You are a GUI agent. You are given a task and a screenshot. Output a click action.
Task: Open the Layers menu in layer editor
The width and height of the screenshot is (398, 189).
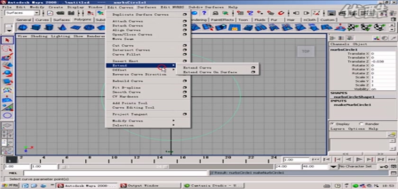[x=337, y=129]
